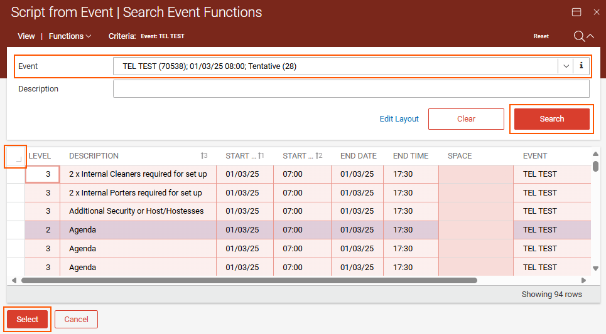Image resolution: width=606 pixels, height=334 pixels.
Task: Click the Cancel button
Action: [x=76, y=320]
